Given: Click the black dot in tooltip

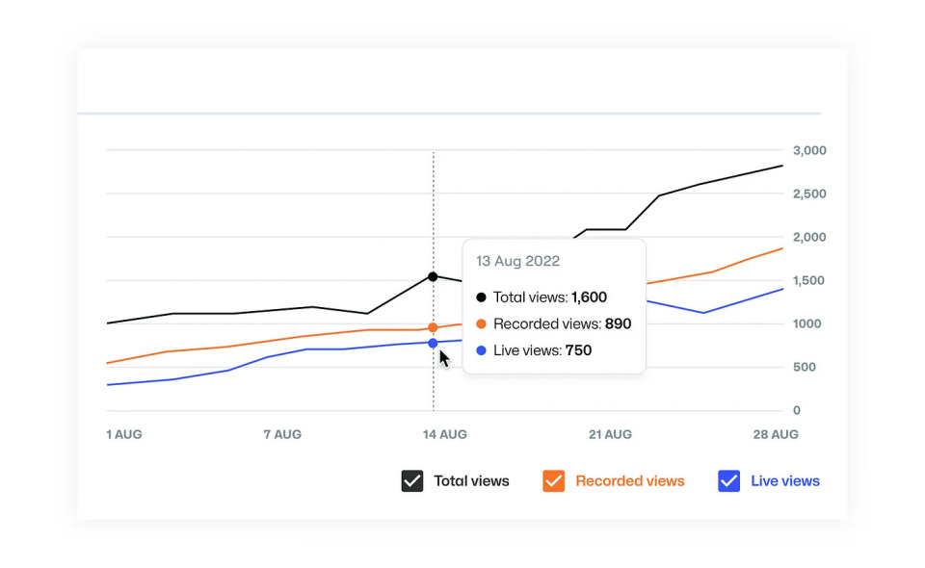Looking at the screenshot, I should click(x=481, y=297).
